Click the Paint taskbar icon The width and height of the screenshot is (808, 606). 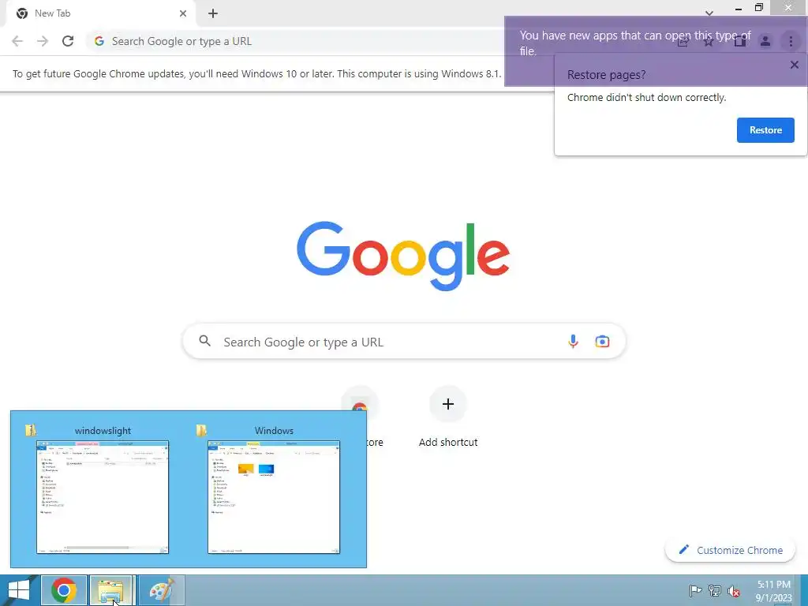coord(161,590)
